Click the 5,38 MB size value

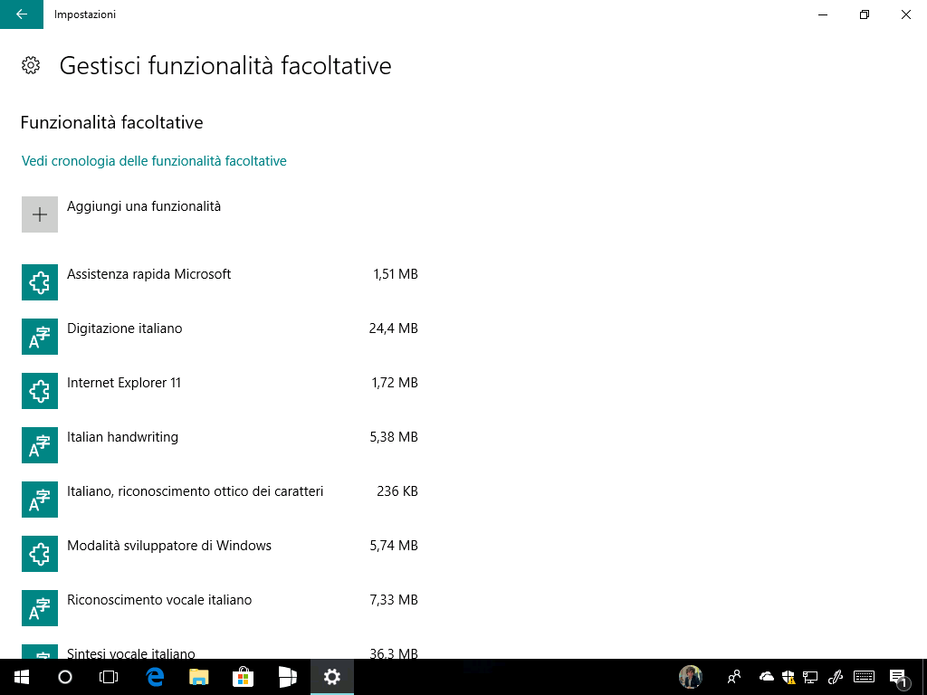(x=395, y=437)
